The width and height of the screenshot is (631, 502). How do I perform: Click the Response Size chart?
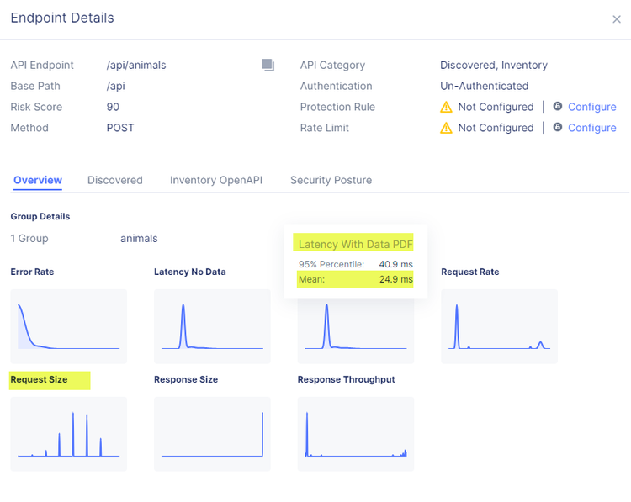point(212,433)
